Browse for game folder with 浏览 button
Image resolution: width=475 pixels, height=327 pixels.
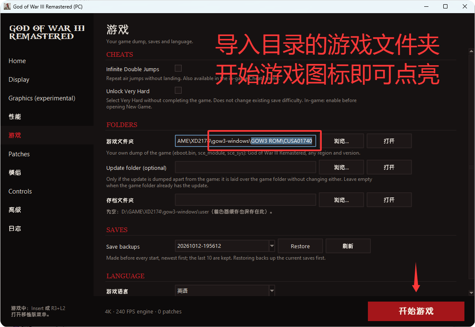(x=341, y=141)
